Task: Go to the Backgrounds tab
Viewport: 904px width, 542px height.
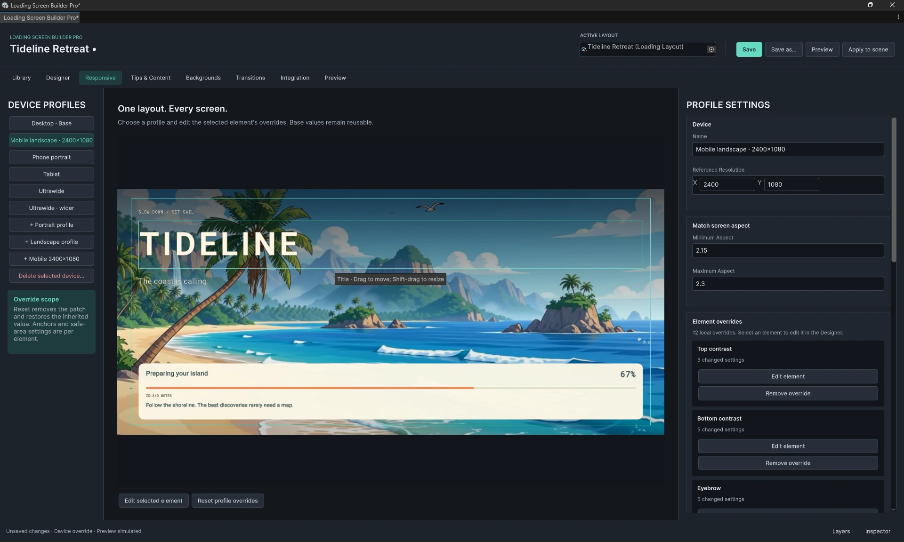Action: tap(203, 78)
